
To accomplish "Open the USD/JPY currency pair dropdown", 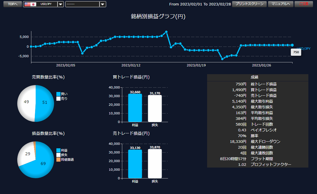I will 43,4.
